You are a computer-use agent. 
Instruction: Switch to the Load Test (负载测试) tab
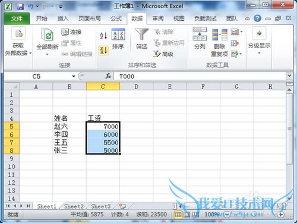pyautogui.click(x=206, y=18)
